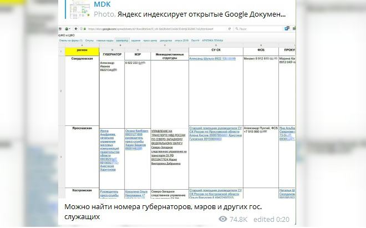Switch to the 'задания' sheet tab
366x228 pixels.
[x=136, y=40]
